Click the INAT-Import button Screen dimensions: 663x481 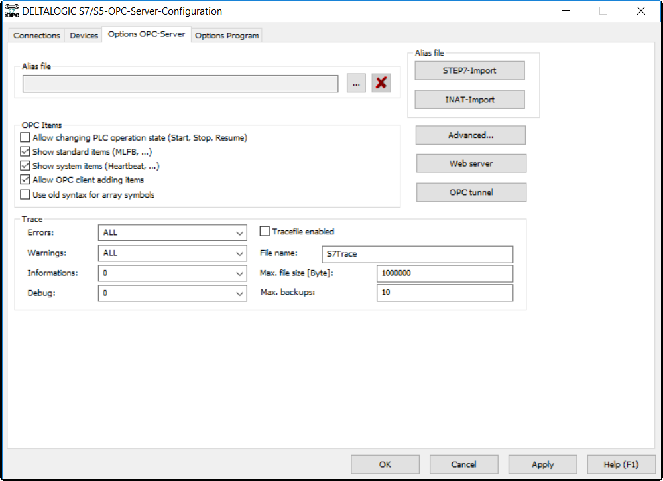pos(470,100)
